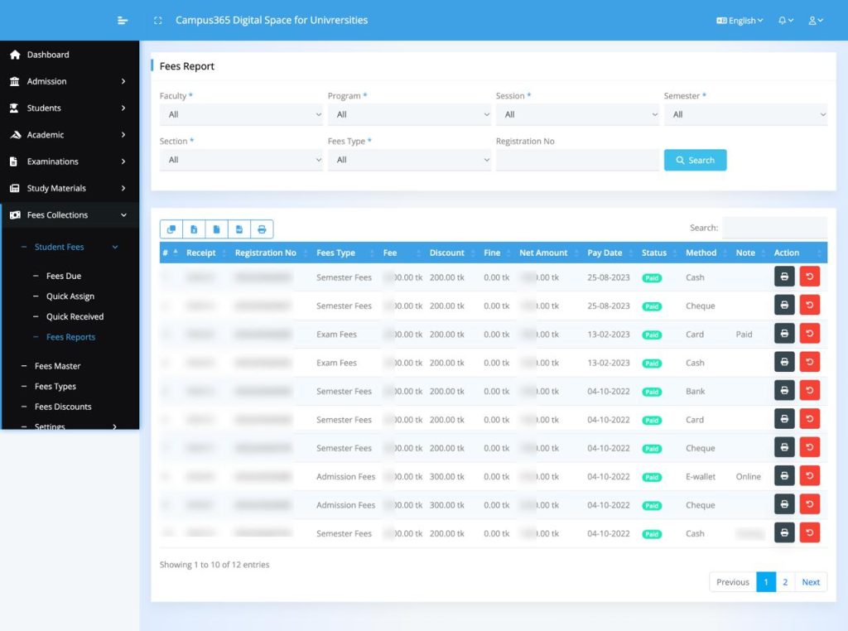Click the CSV export icon

pyautogui.click(x=216, y=229)
